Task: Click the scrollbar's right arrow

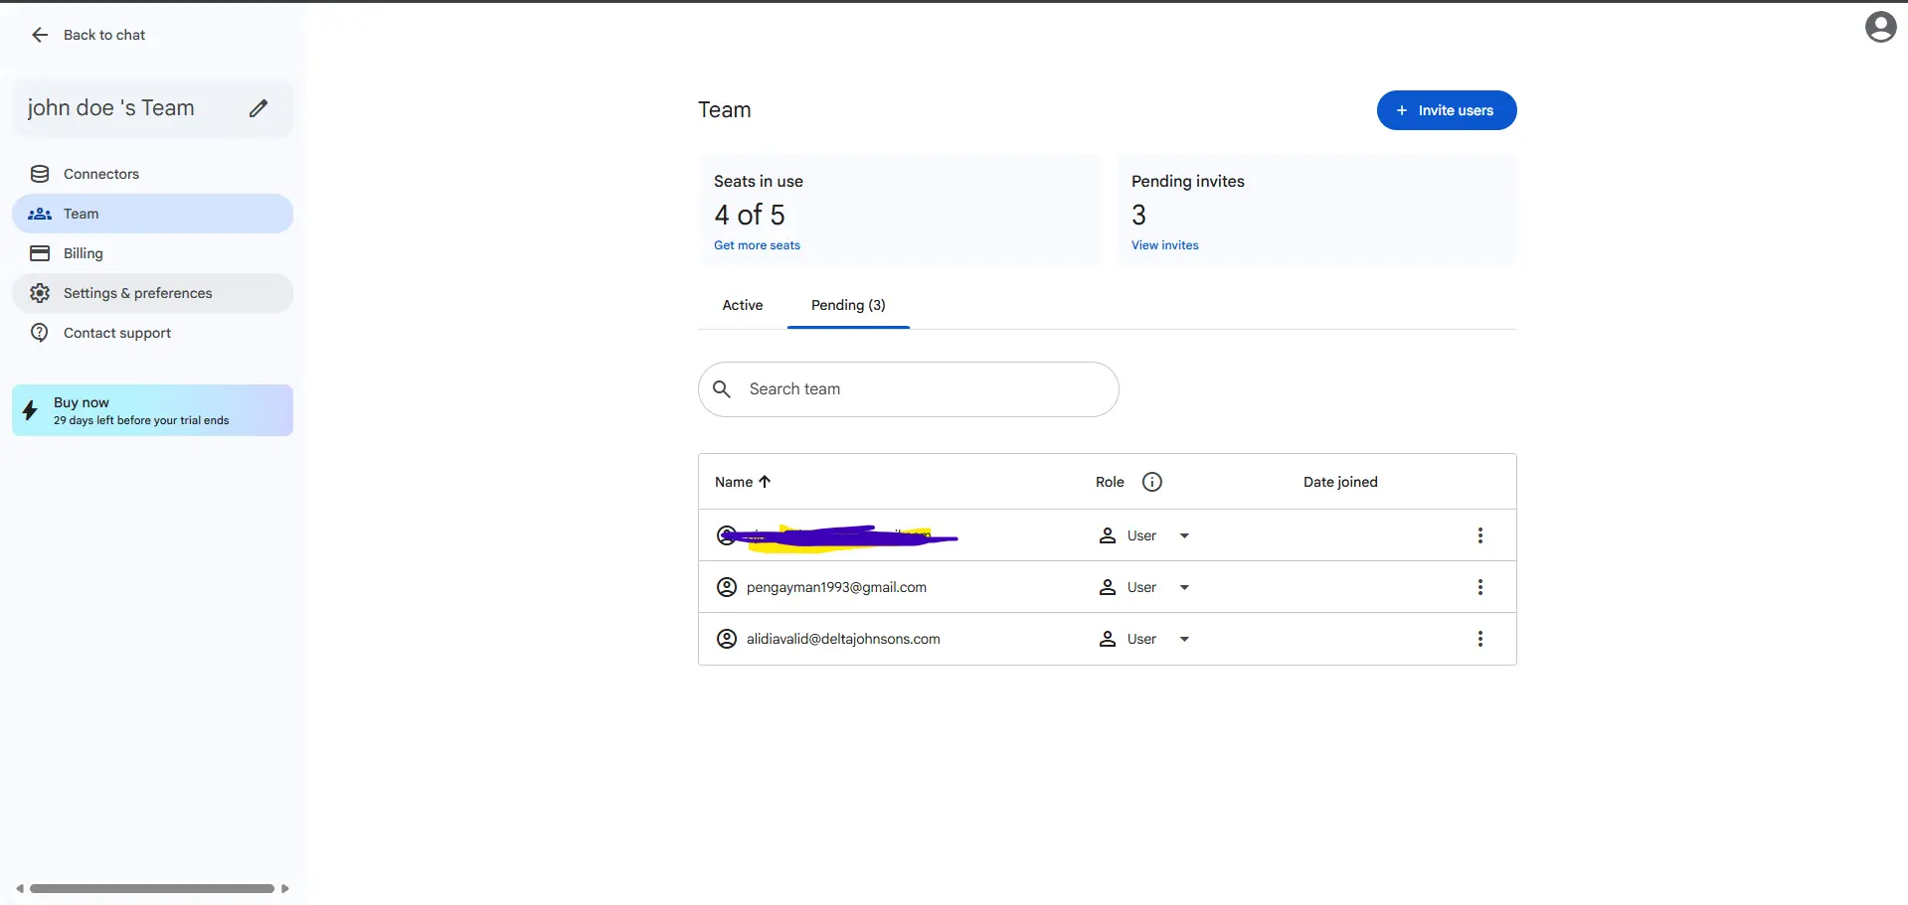Action: pyautogui.click(x=285, y=888)
